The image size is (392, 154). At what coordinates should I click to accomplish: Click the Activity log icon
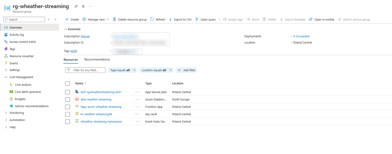point(6,35)
